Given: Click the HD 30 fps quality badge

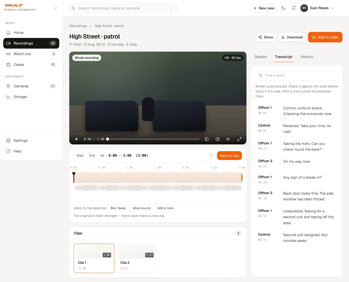Looking at the screenshot, I should pos(233,58).
